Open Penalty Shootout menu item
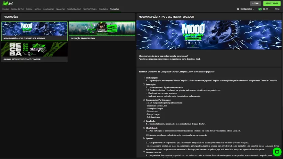Screen dimensions: 283x159 [x=74, y=9]
